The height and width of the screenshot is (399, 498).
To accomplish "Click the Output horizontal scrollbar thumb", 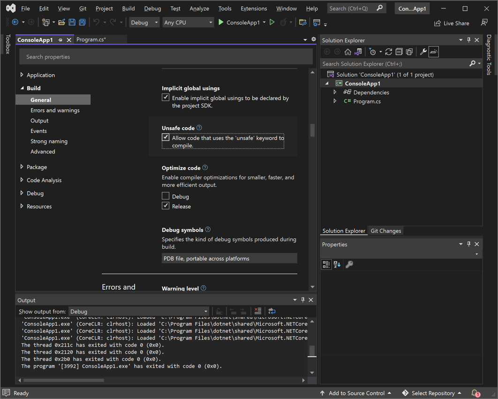I will 64,380.
